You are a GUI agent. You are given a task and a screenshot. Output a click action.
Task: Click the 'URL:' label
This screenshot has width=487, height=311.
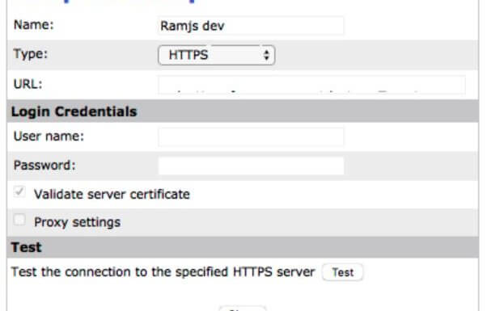28,84
